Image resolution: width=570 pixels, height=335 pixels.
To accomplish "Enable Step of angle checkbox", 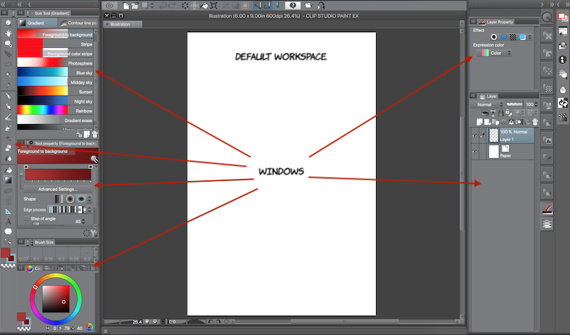I will 26,219.
